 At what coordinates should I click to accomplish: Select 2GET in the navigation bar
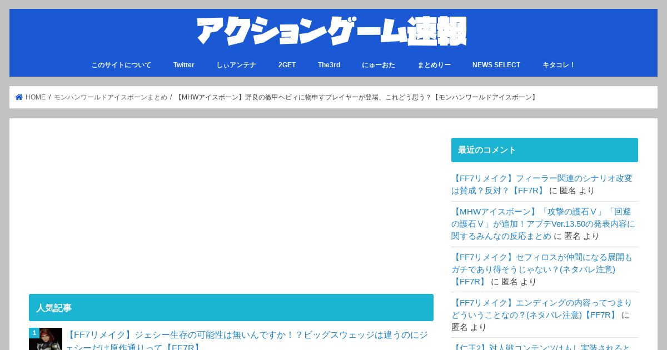point(287,65)
